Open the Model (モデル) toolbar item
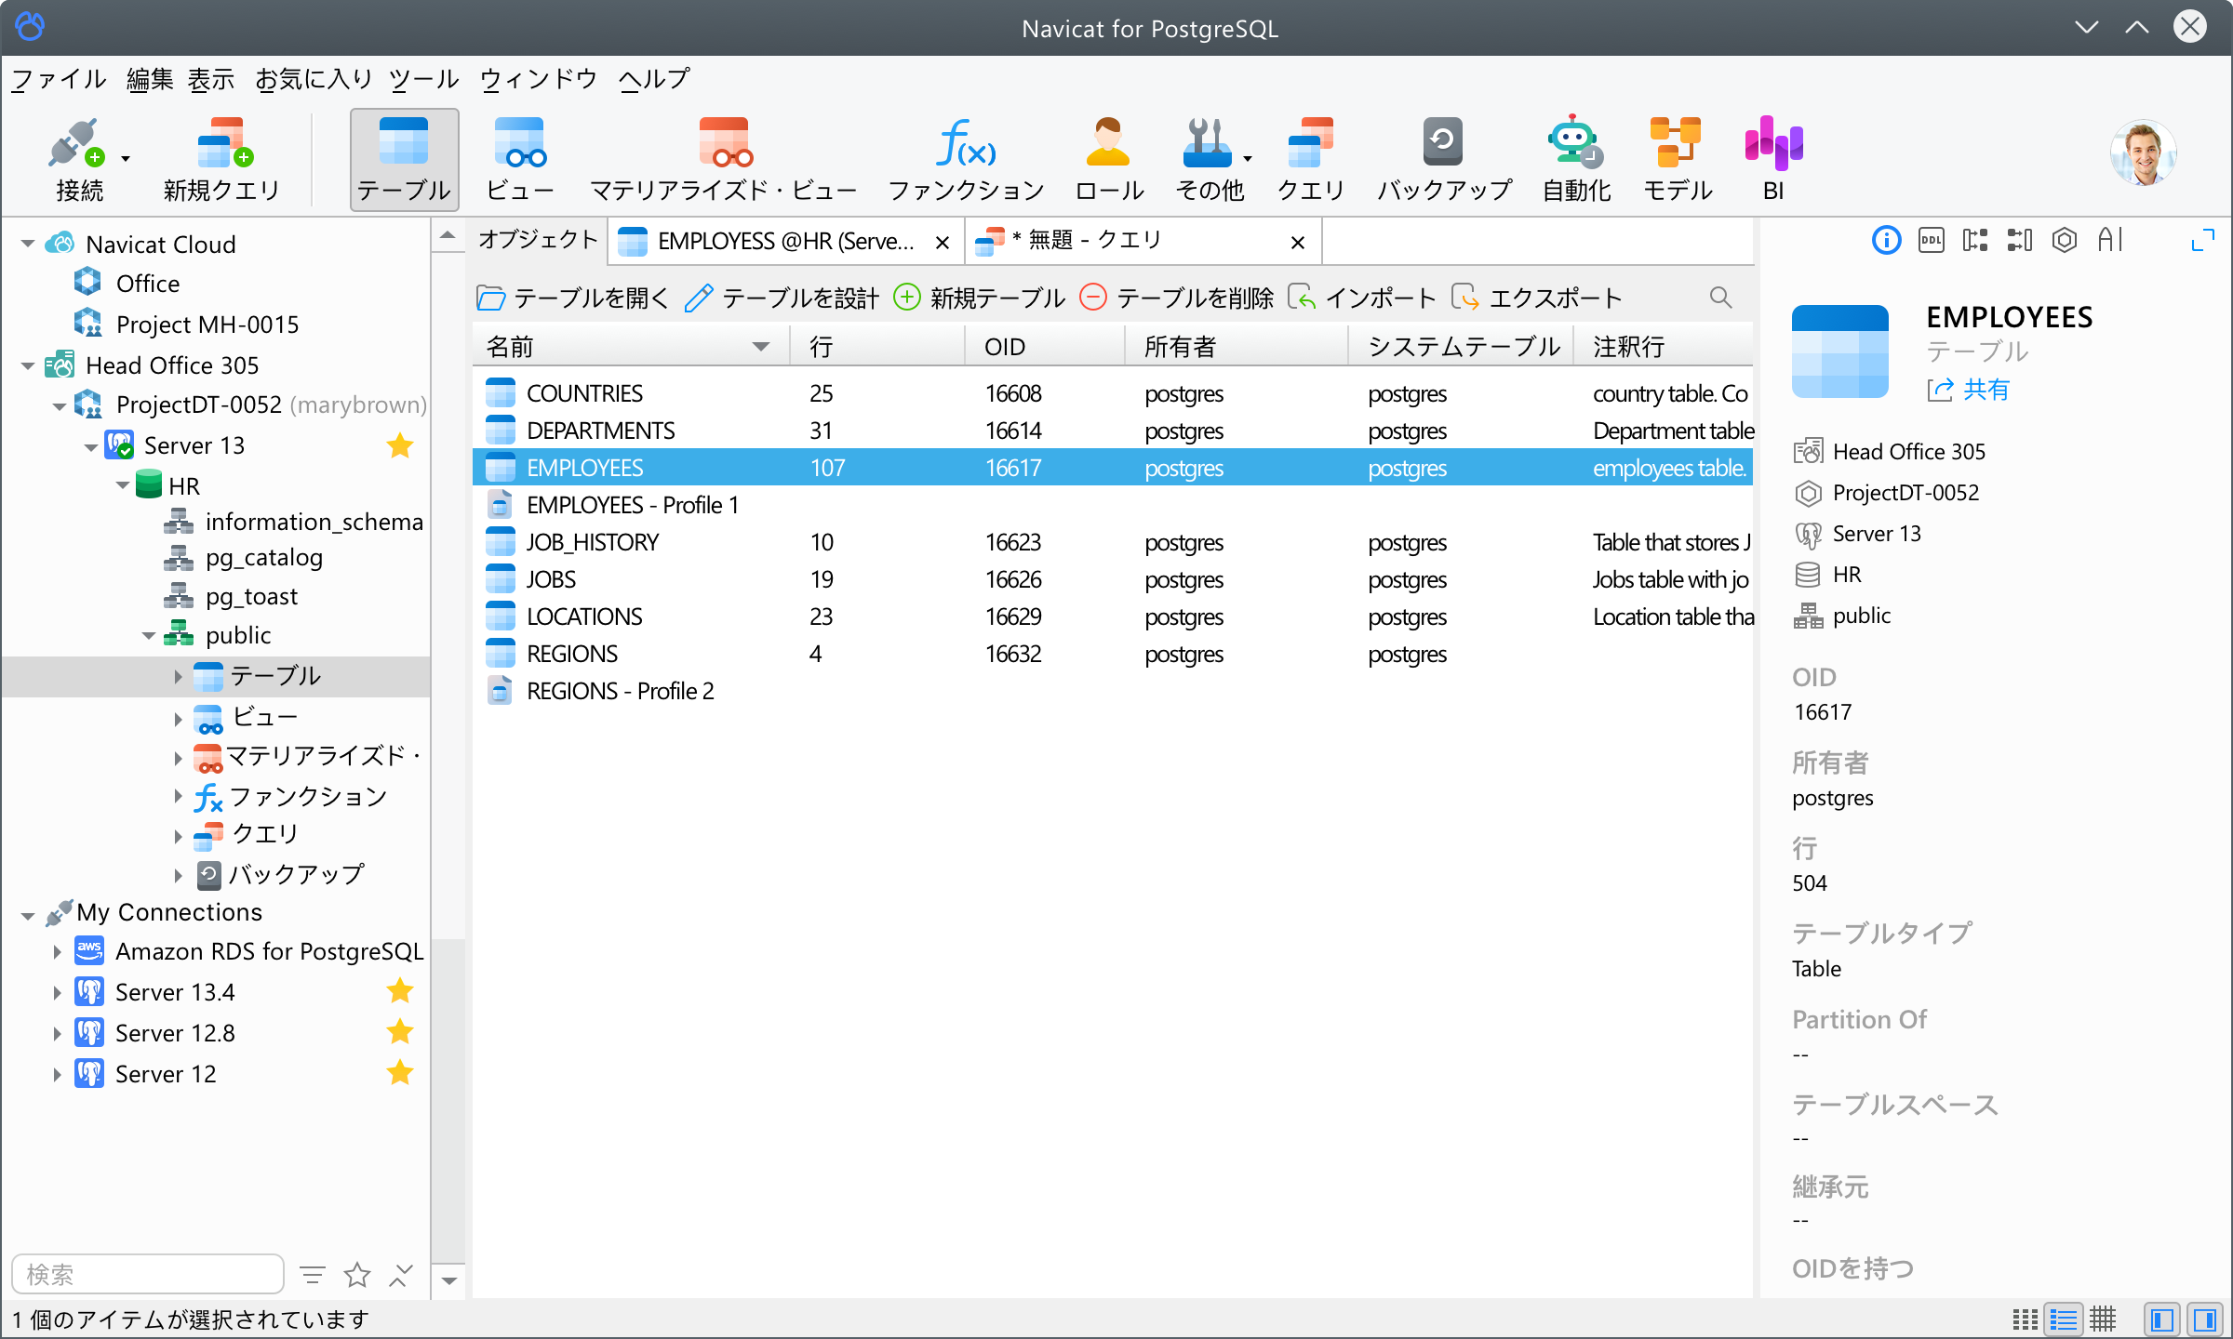2233x1339 pixels. [x=1677, y=160]
